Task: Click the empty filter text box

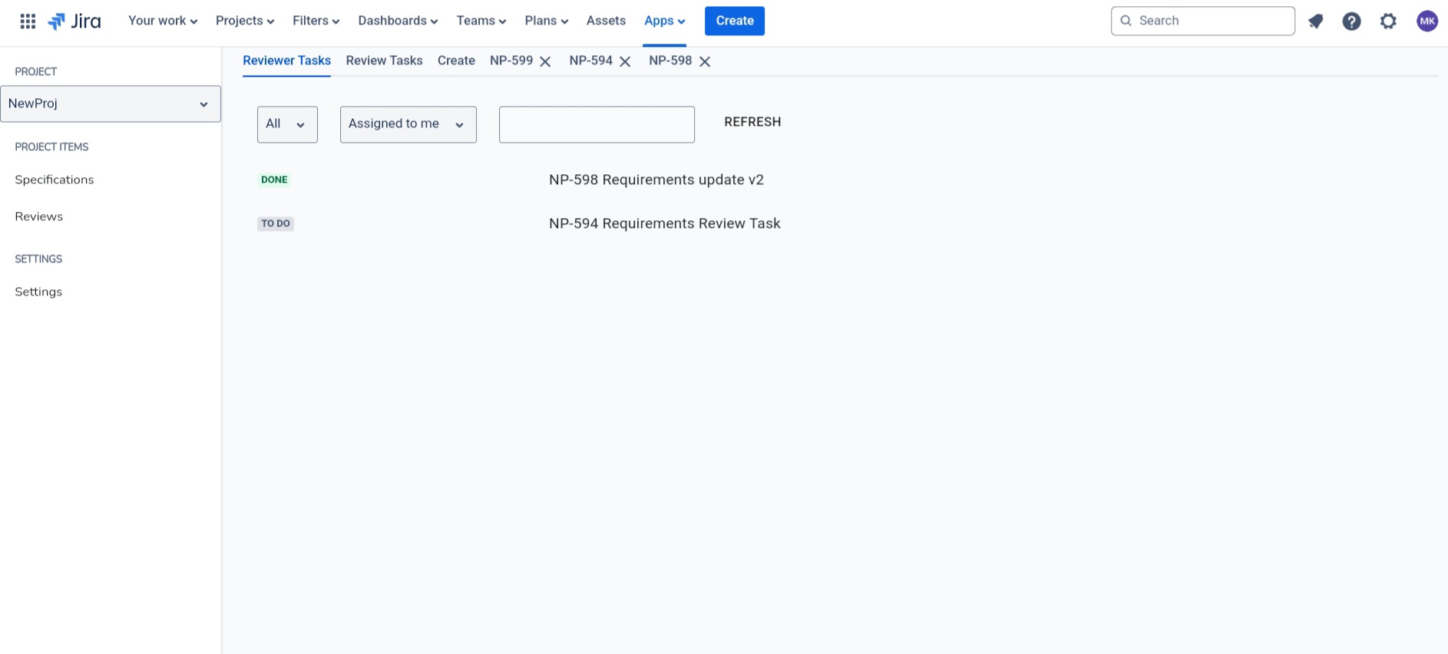Action: point(597,124)
